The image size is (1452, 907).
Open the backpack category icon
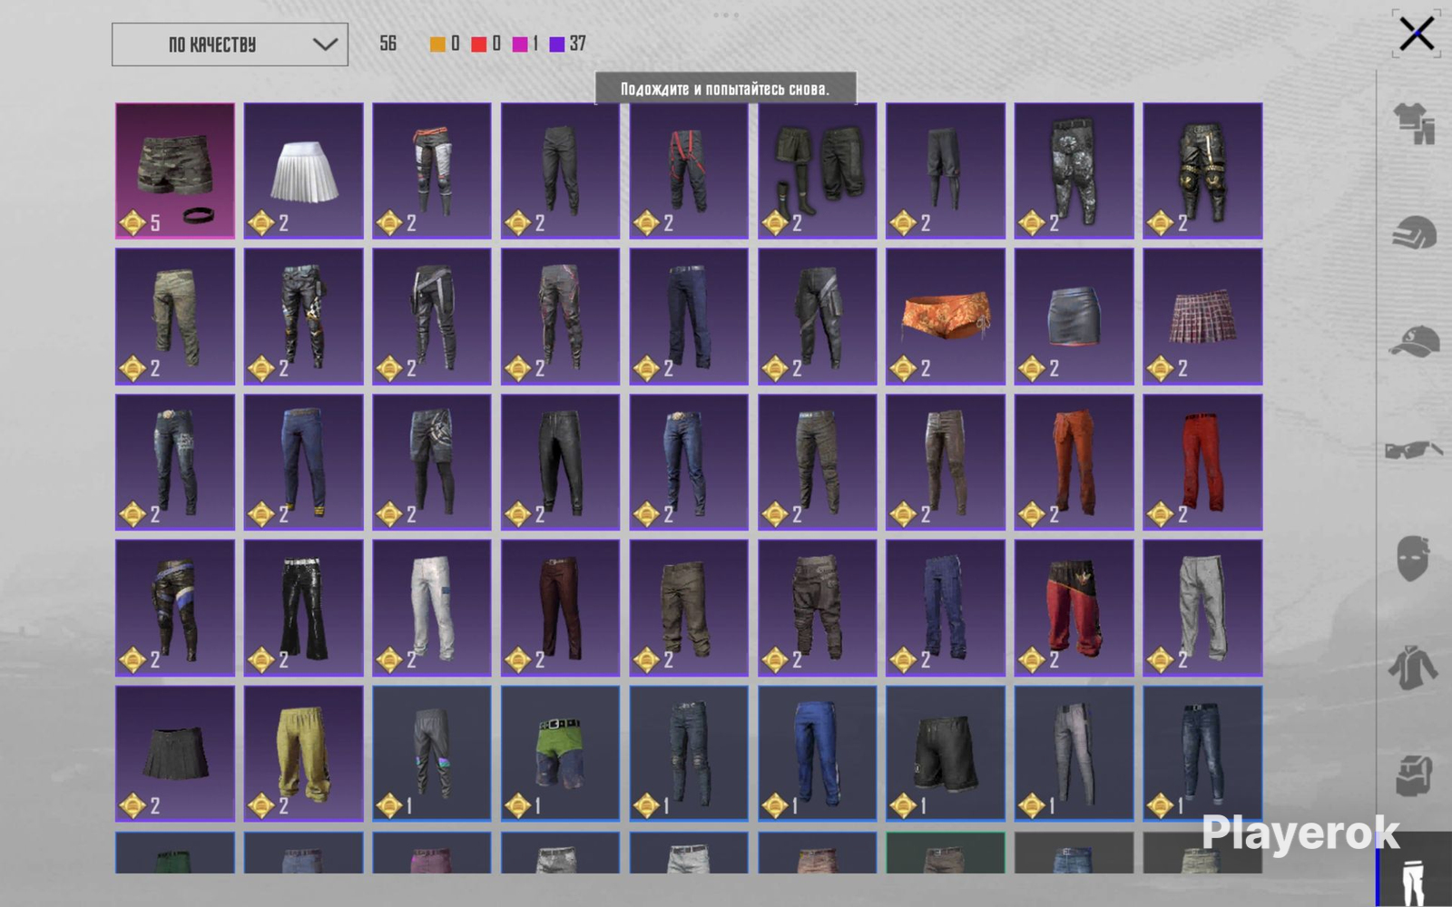point(1413,775)
